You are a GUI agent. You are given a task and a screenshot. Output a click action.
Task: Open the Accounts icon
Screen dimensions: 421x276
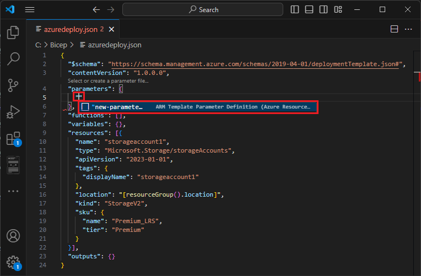tap(13, 236)
